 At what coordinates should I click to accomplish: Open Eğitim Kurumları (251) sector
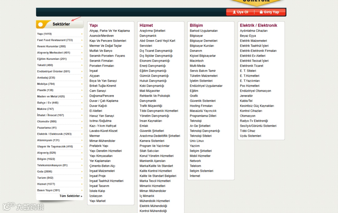52,59
